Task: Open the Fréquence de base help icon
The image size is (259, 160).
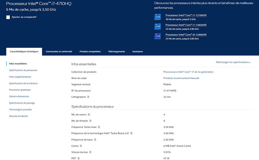Action: point(95,140)
